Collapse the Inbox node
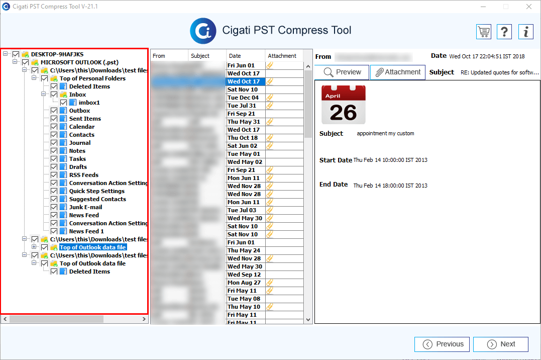 tap(44, 94)
